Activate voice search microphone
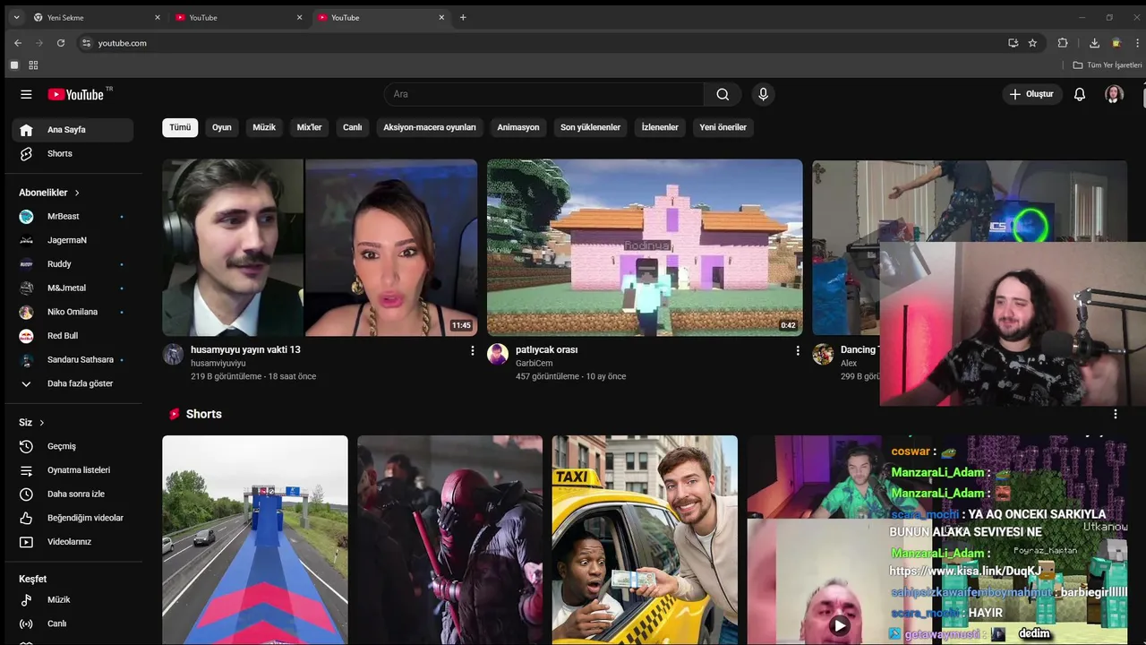This screenshot has height=645, width=1146. [763, 94]
